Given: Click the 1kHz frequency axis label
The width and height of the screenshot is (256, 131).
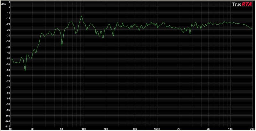Looking at the screenshot, I should click(x=156, y=129).
